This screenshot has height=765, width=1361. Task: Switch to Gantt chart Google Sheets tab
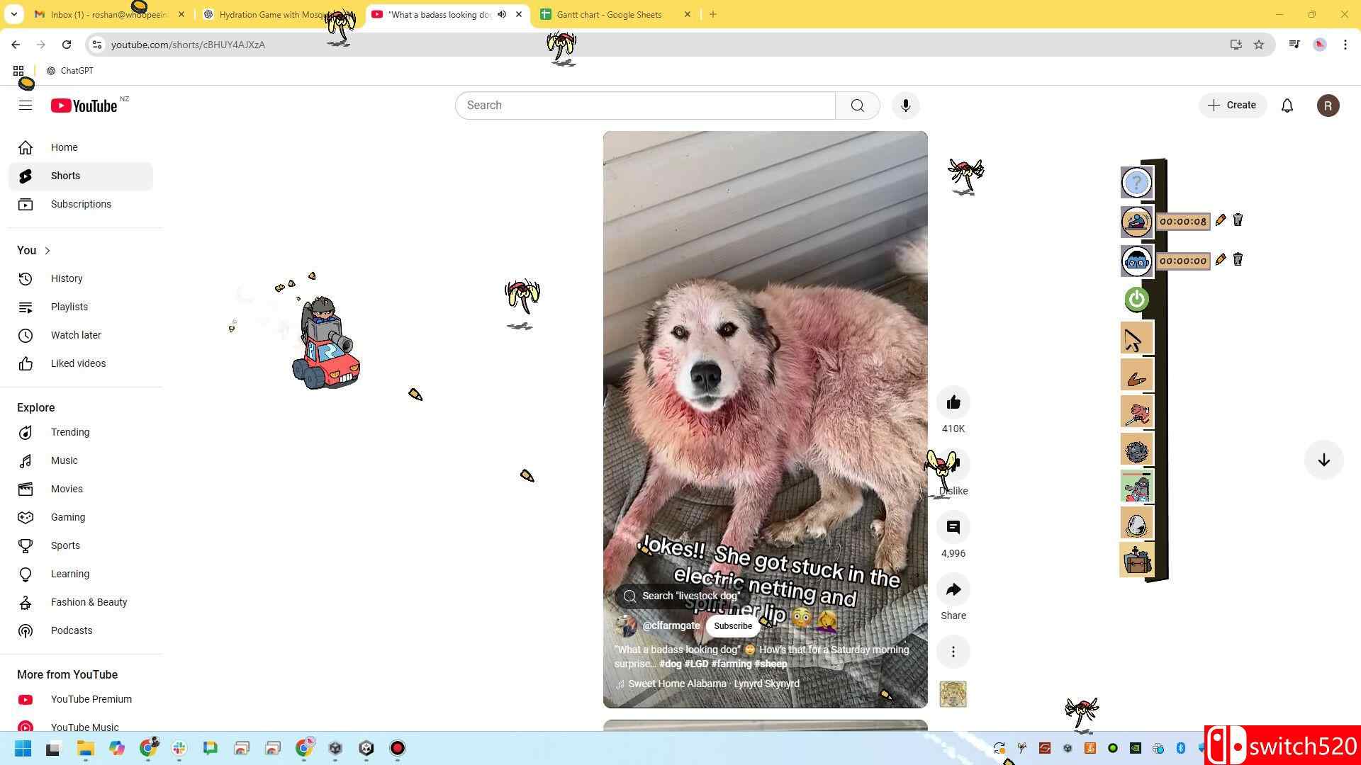[x=608, y=14]
